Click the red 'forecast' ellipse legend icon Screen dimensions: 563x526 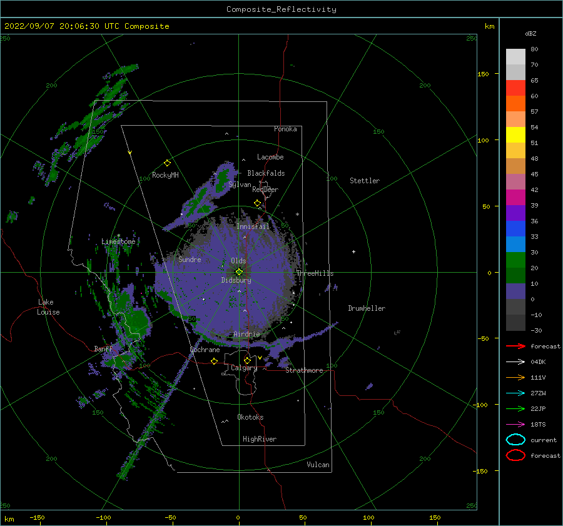click(x=515, y=455)
